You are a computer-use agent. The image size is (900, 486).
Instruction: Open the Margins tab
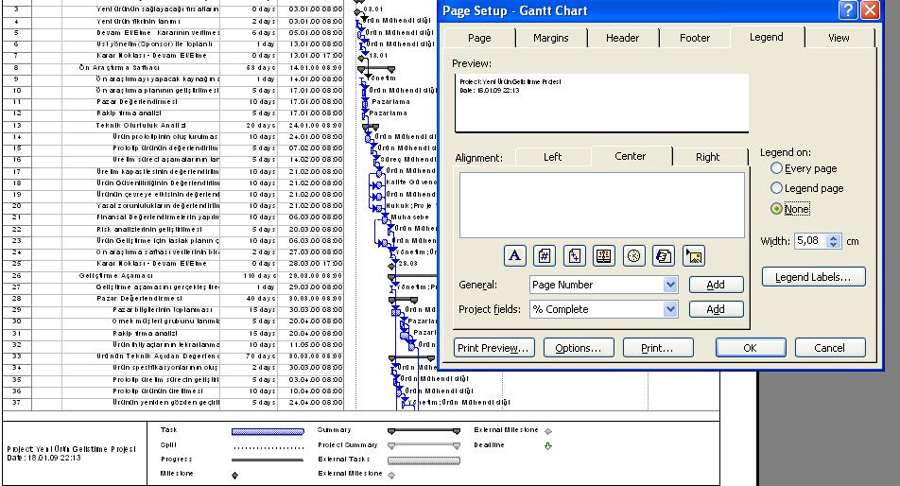coord(551,38)
